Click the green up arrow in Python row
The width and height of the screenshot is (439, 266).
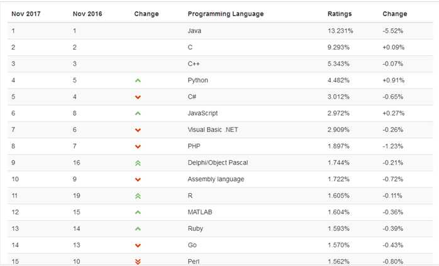(x=138, y=80)
